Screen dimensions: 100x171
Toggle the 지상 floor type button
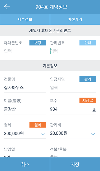[x=88, y=100]
